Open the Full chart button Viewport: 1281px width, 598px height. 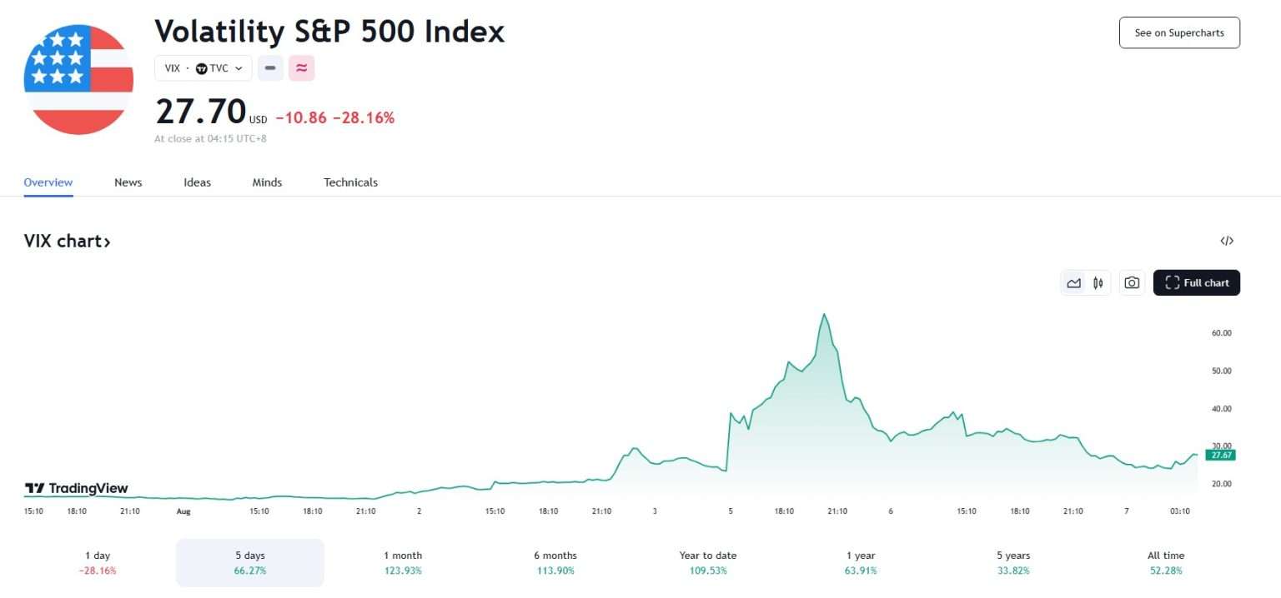pyautogui.click(x=1197, y=283)
